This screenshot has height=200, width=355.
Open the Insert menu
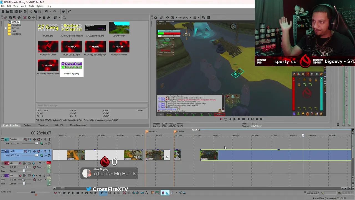click(23, 6)
